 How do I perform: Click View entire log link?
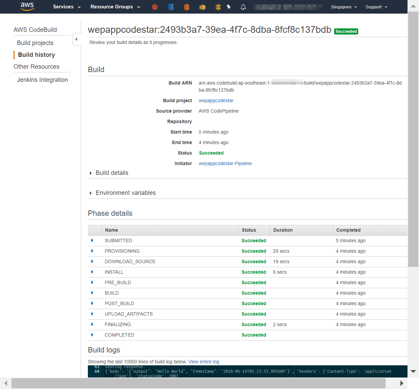click(x=204, y=362)
